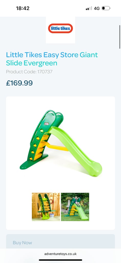The image size is (121, 263).
Task: Tap the Little Tikes brand logo
Action: pyautogui.click(x=60, y=28)
